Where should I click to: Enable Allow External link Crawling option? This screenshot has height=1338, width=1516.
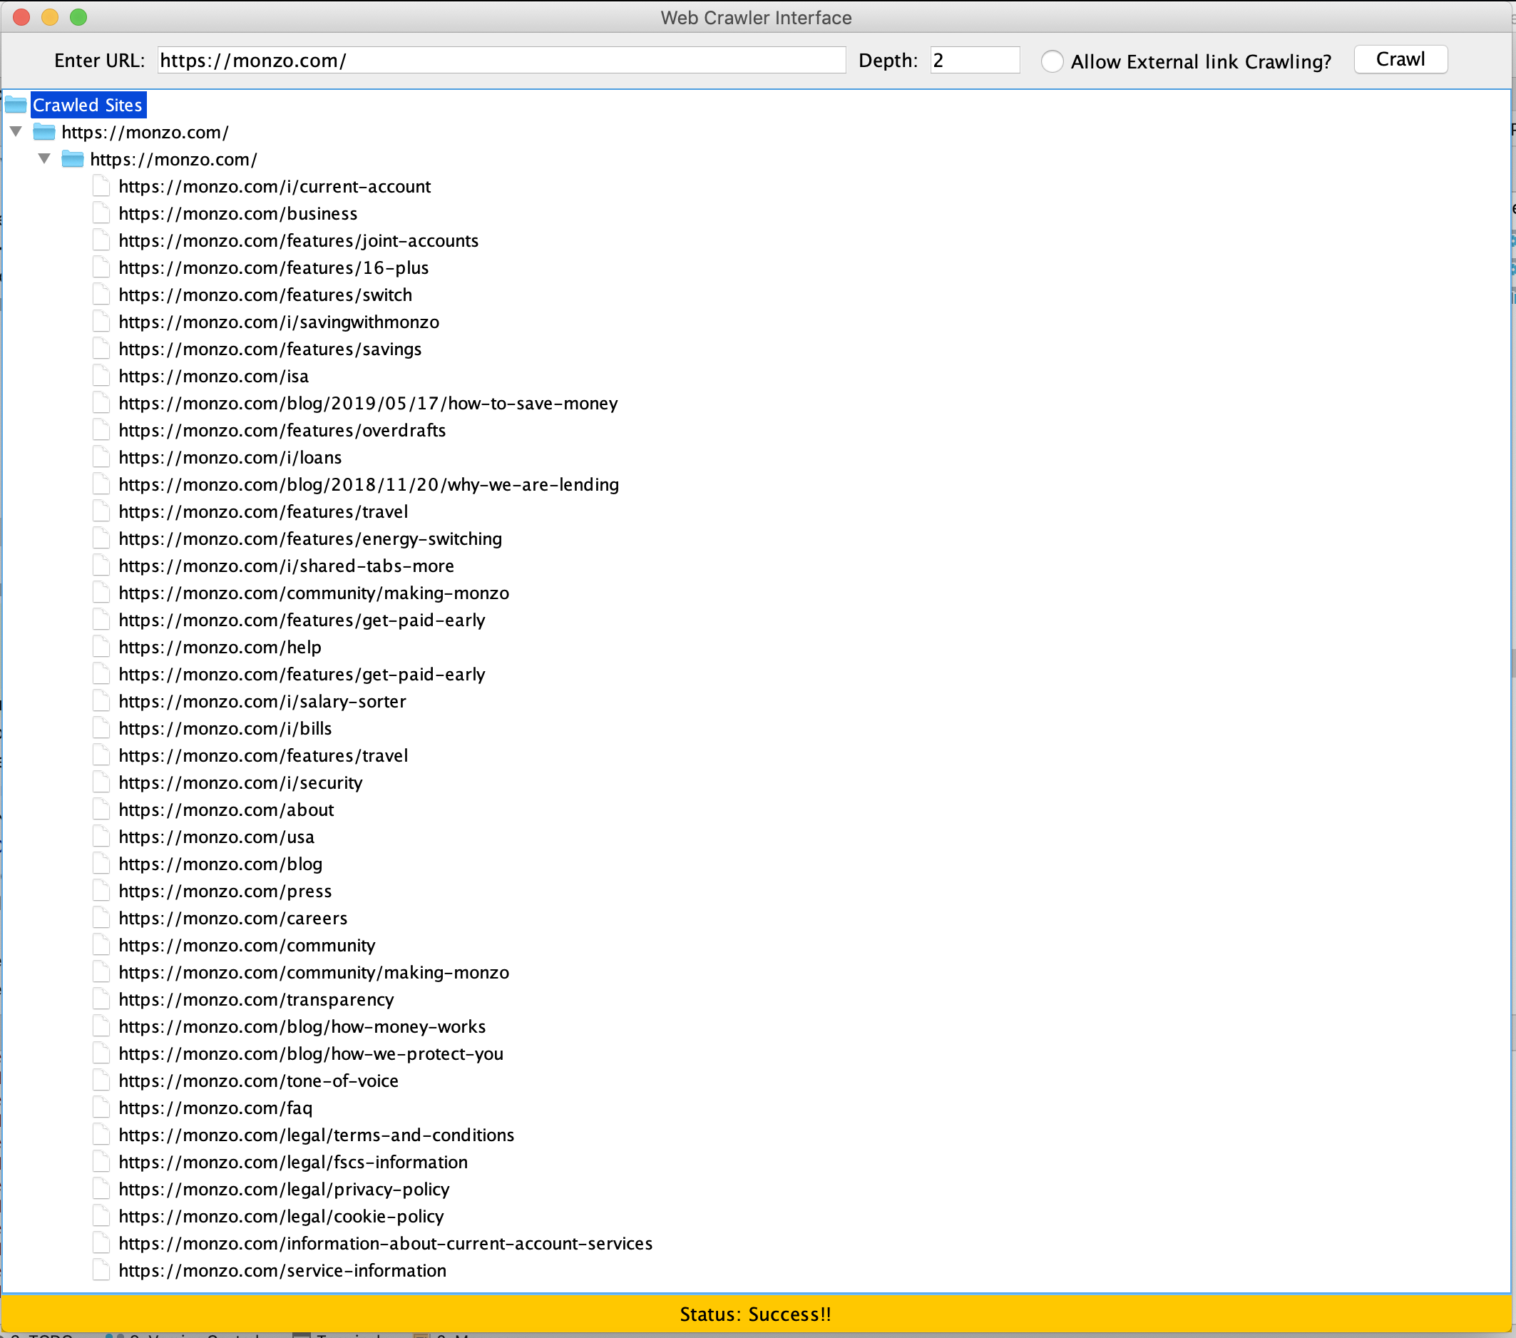point(1052,61)
